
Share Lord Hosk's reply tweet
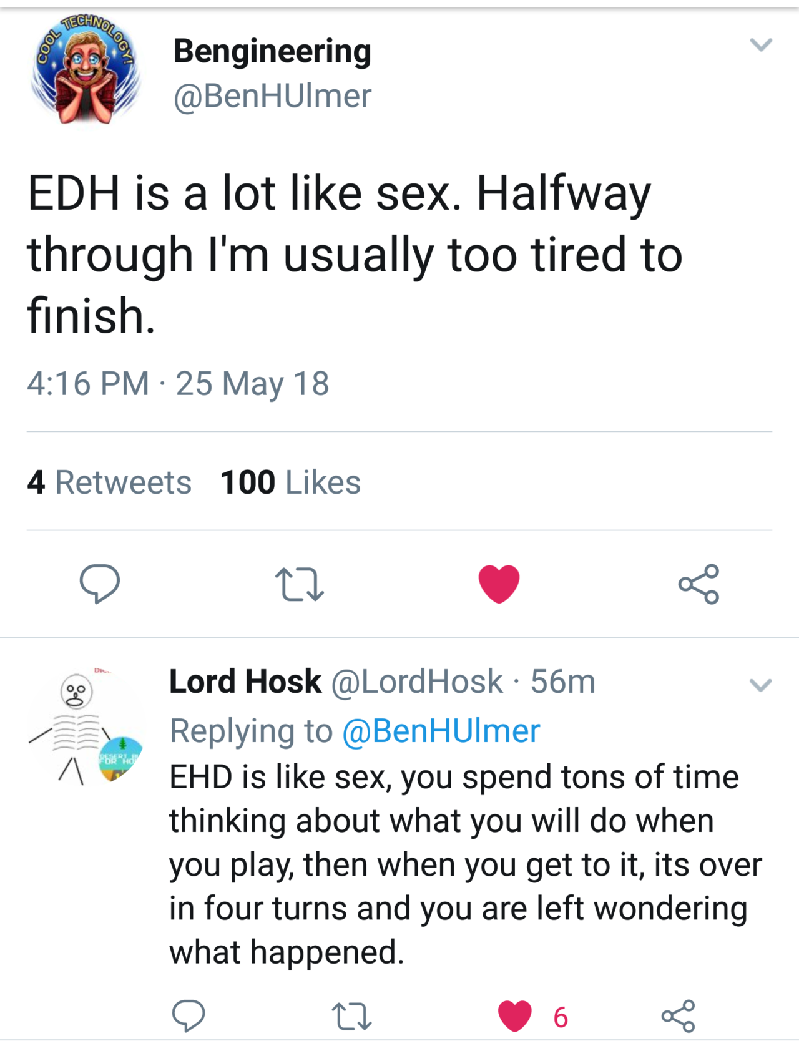pos(678,1015)
